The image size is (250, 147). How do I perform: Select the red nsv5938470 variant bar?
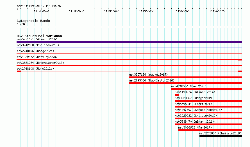[x=208, y=124]
